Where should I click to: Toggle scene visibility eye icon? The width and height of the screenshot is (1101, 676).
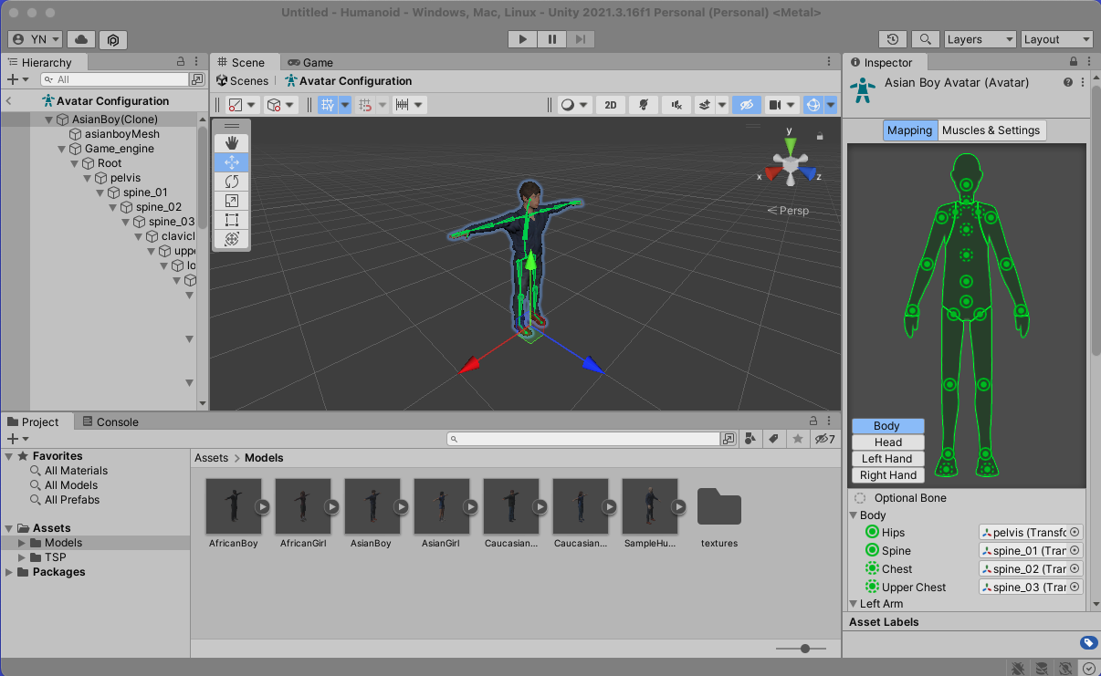point(746,105)
